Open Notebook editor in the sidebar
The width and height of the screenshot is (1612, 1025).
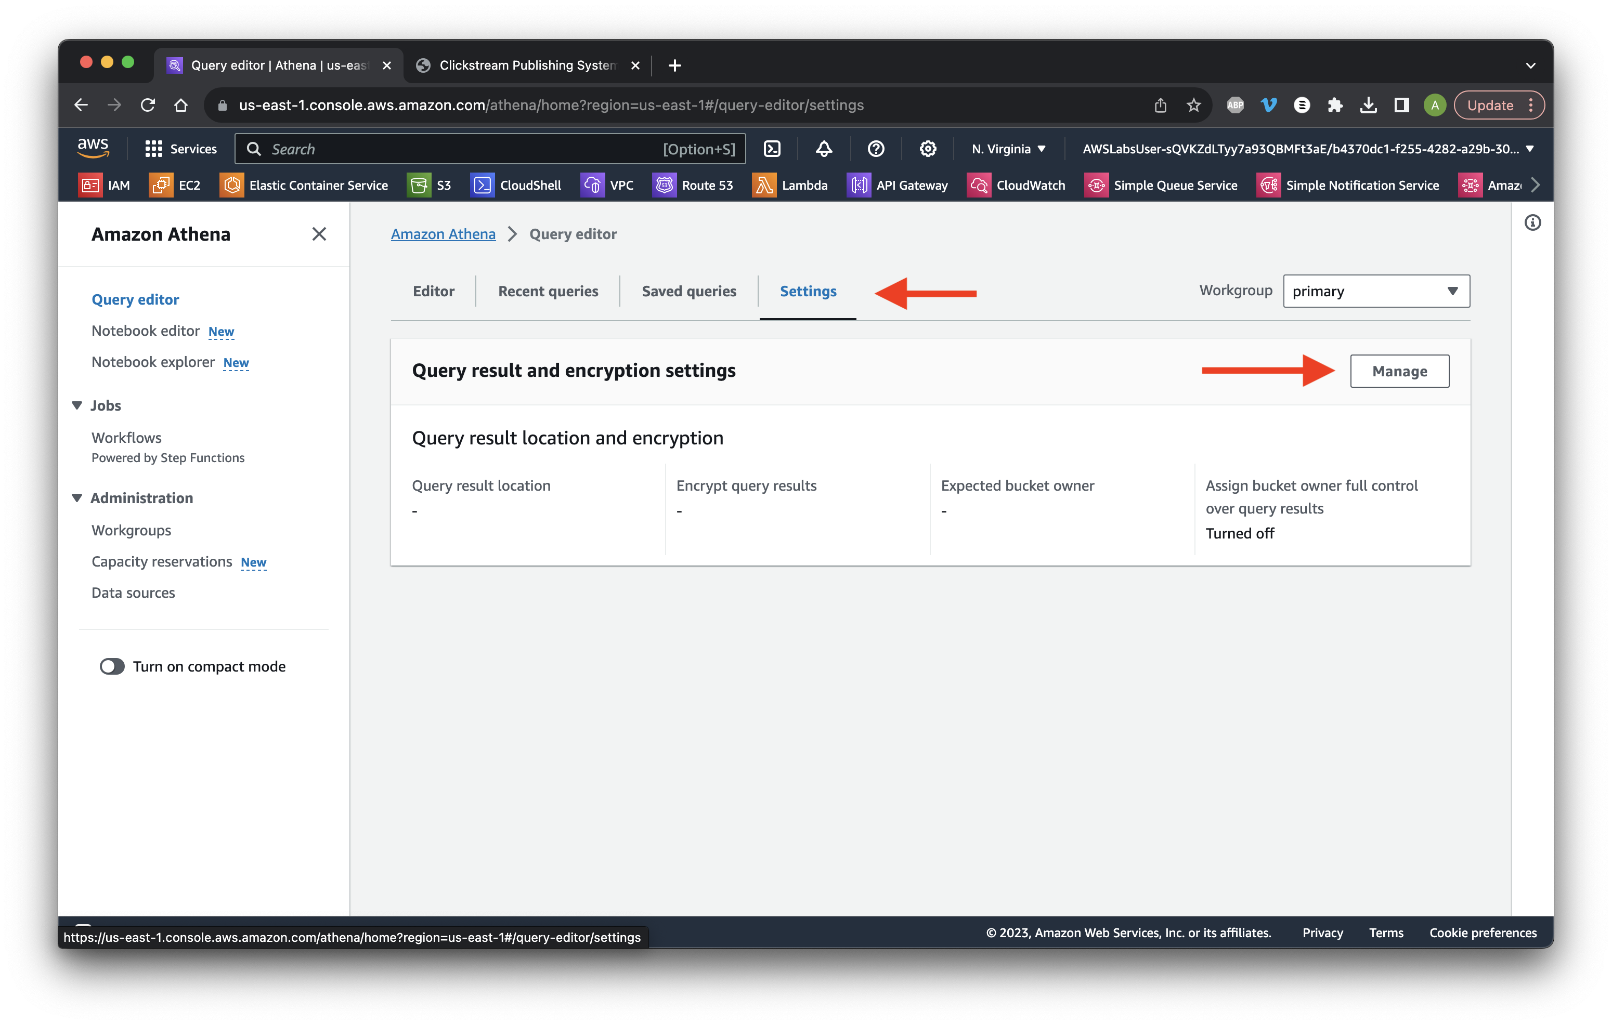pos(145,331)
